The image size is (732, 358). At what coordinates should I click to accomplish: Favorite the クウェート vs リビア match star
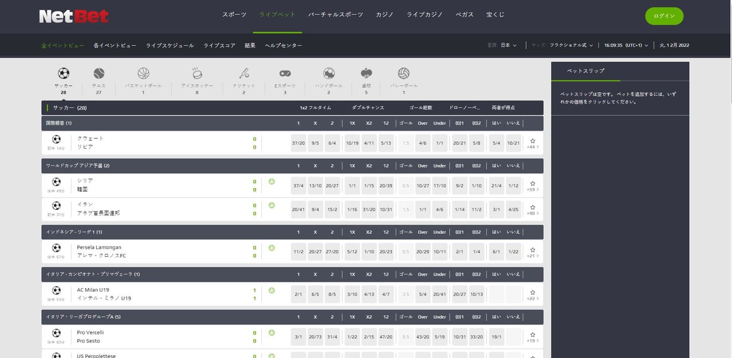532,139
